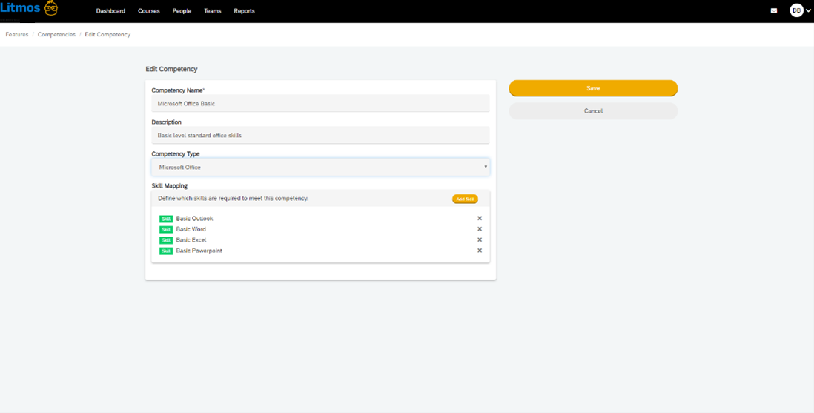Click the Skill badge beside Basic Word
The width and height of the screenshot is (814, 413).
tap(166, 229)
